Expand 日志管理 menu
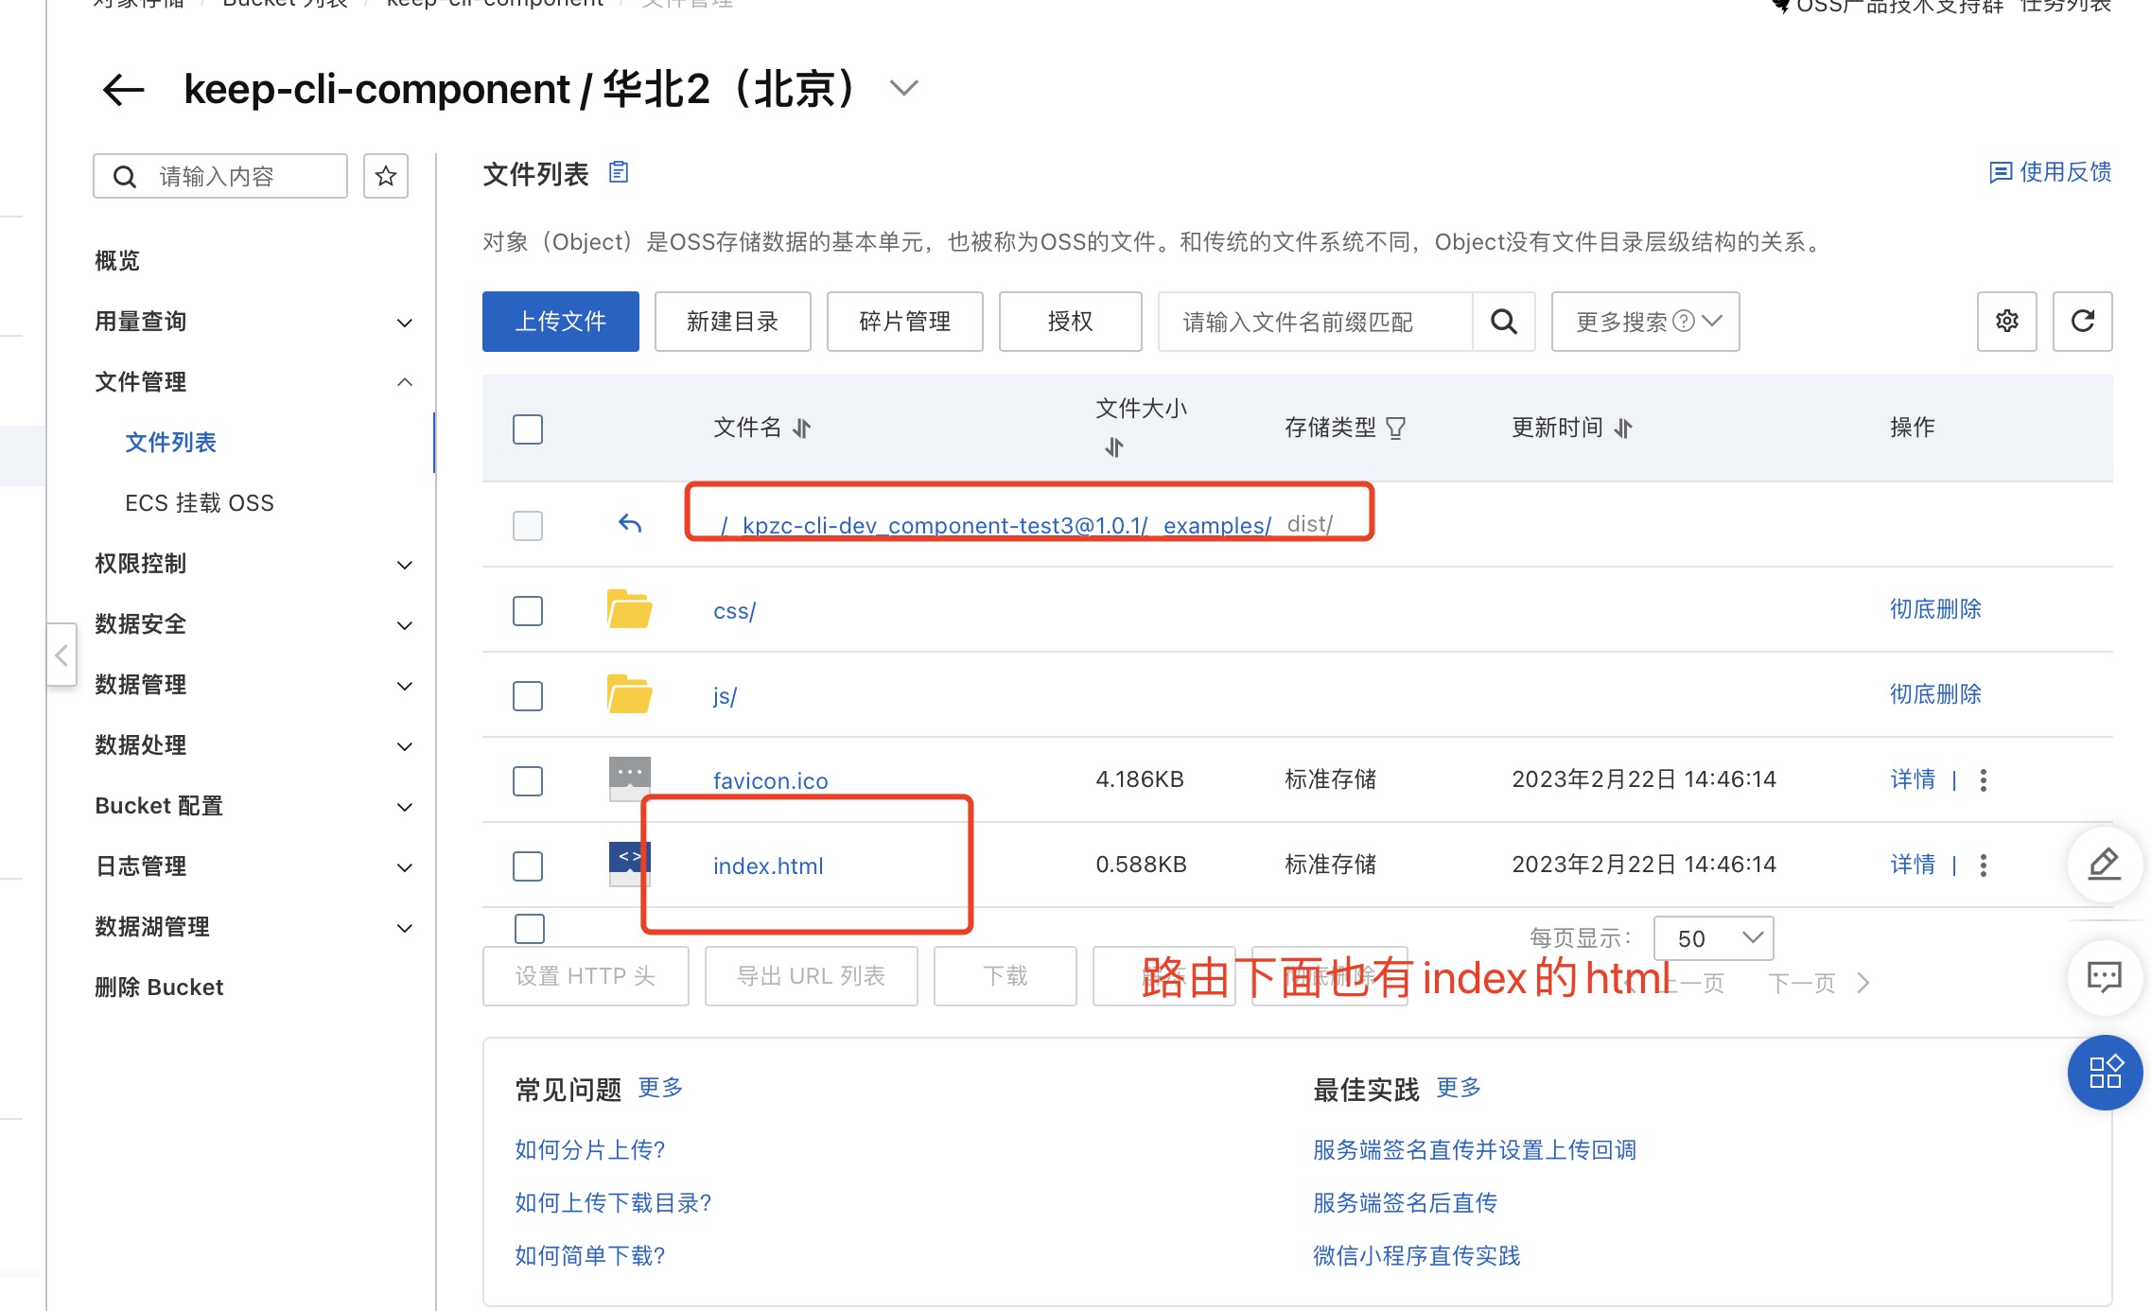The height and width of the screenshot is (1311, 2151). [404, 867]
